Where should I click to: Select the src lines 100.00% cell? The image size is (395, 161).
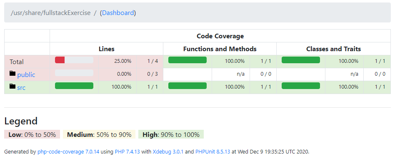coord(117,87)
